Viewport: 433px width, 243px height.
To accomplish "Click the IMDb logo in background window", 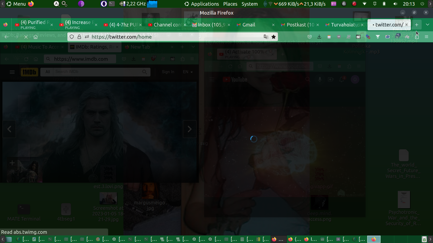I will pyautogui.click(x=29, y=72).
